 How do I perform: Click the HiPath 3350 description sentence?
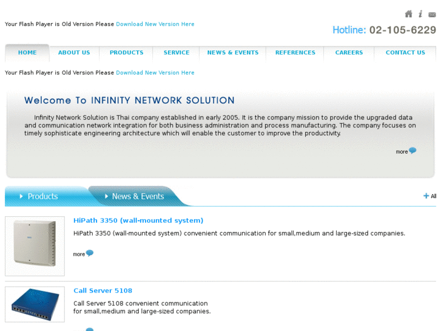239,233
